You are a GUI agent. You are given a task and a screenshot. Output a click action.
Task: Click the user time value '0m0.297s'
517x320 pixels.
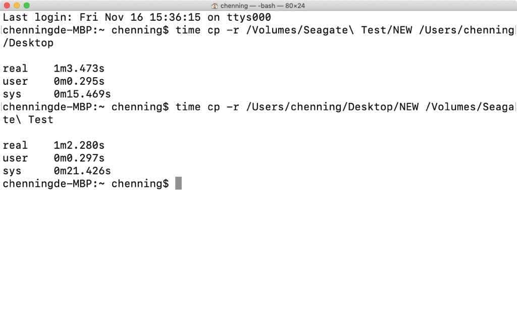point(79,158)
